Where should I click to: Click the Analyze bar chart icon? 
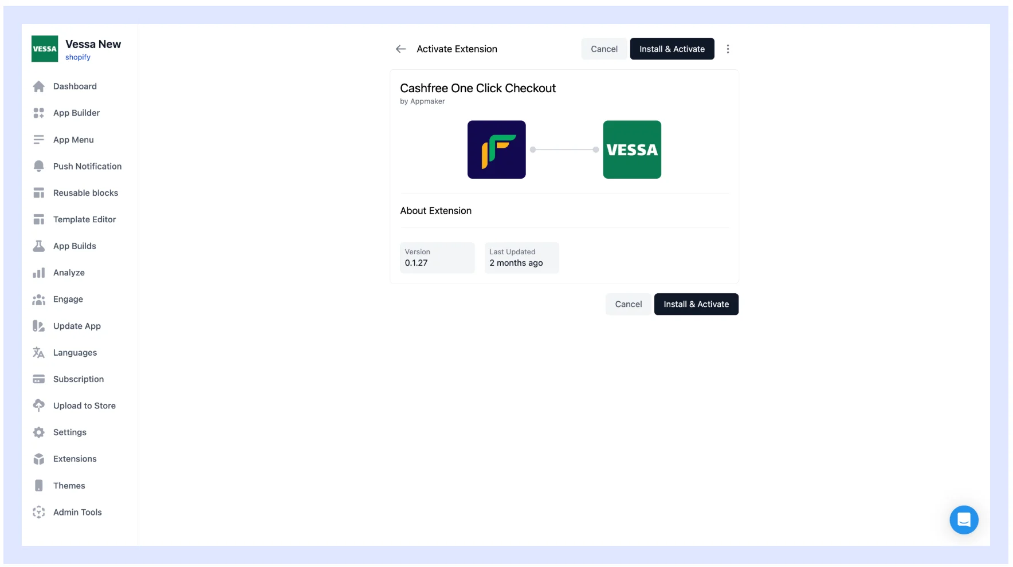click(38, 273)
